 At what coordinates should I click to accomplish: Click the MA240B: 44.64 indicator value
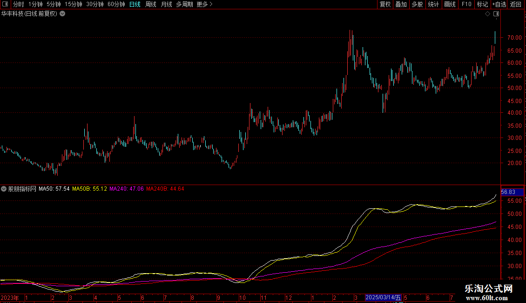pos(165,189)
